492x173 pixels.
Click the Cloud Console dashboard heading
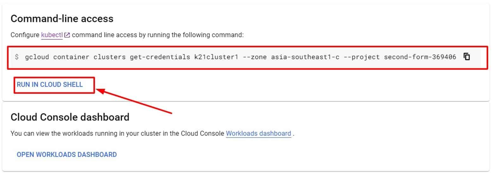pyautogui.click(x=70, y=117)
